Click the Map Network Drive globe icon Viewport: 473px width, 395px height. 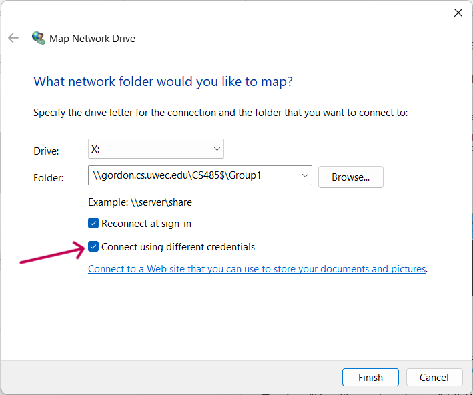click(x=39, y=38)
